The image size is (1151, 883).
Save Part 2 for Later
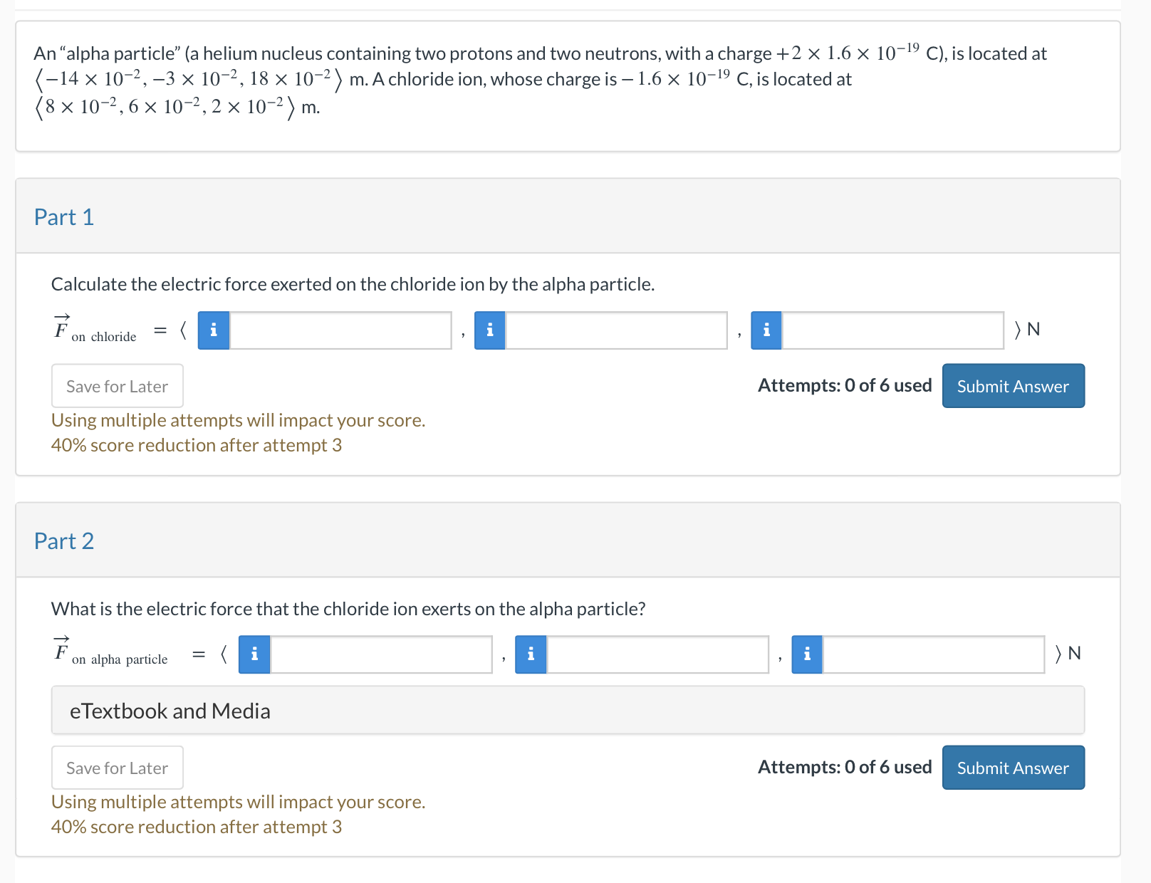[117, 767]
